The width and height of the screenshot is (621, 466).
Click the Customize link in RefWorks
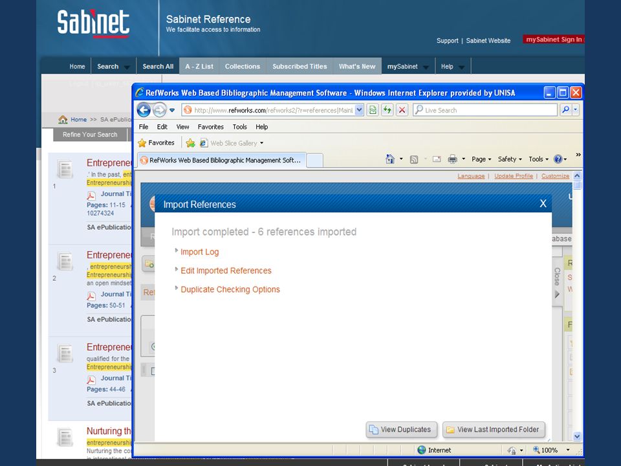coord(555,176)
